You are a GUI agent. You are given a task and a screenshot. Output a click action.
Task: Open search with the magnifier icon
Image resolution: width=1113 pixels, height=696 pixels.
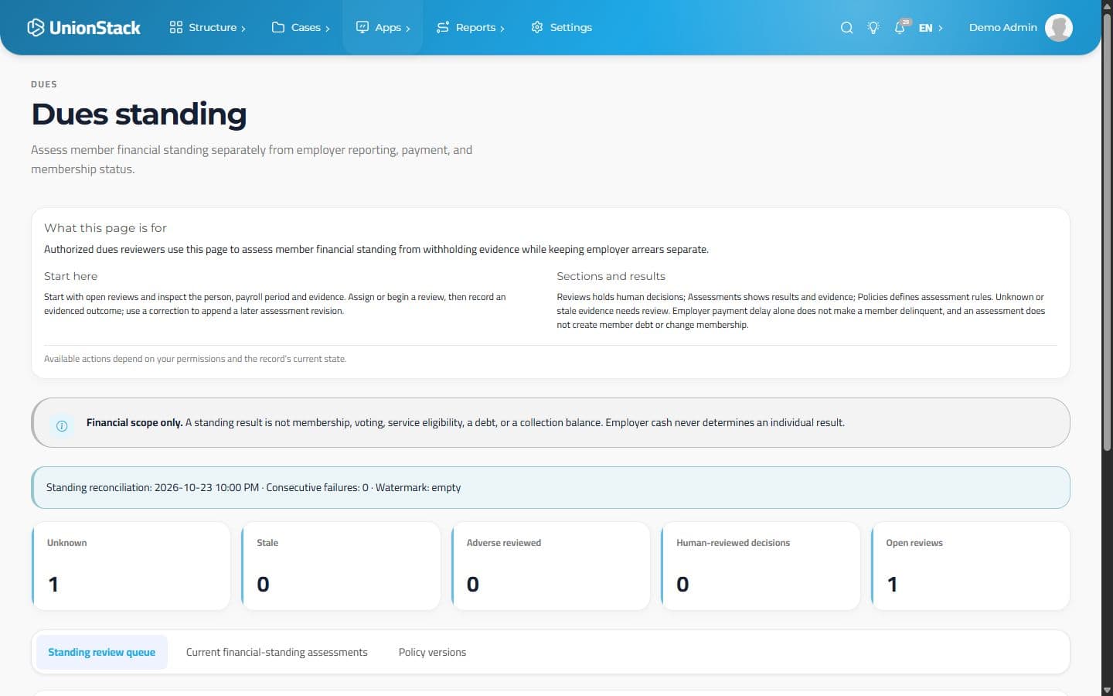[847, 27]
